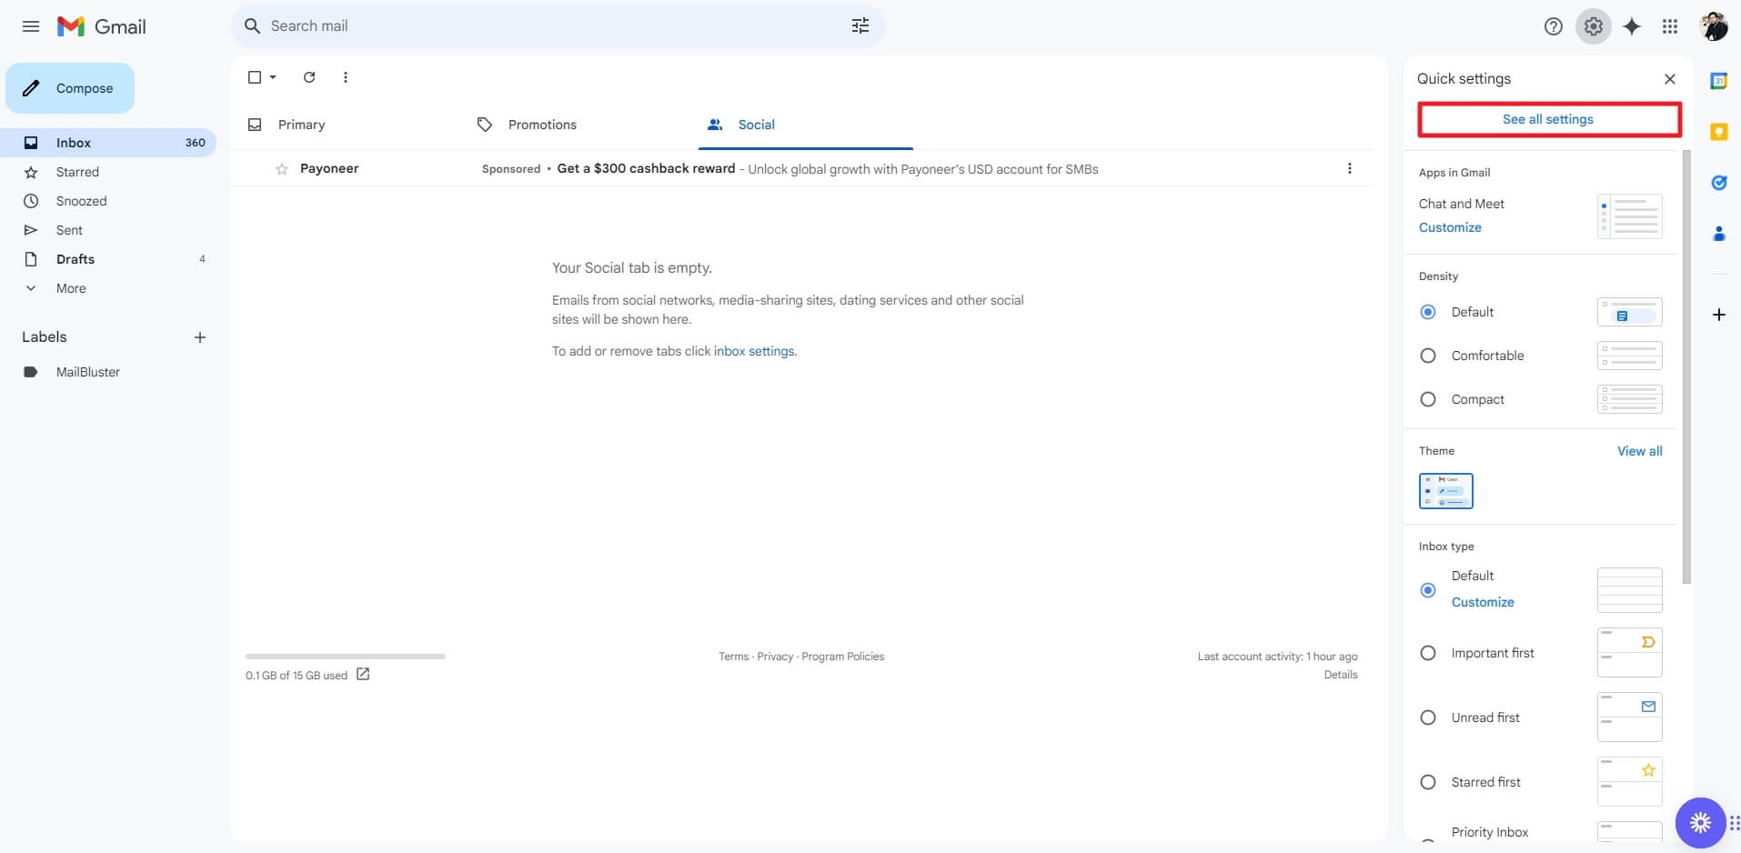Choose Compact density
The image size is (1741, 853).
1428,399
